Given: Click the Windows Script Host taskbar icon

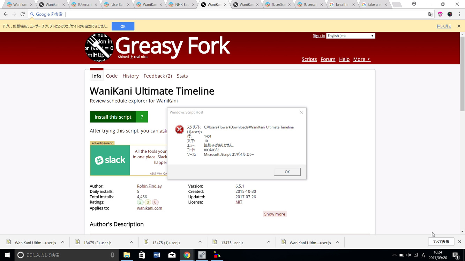Looking at the screenshot, I should pos(202,255).
